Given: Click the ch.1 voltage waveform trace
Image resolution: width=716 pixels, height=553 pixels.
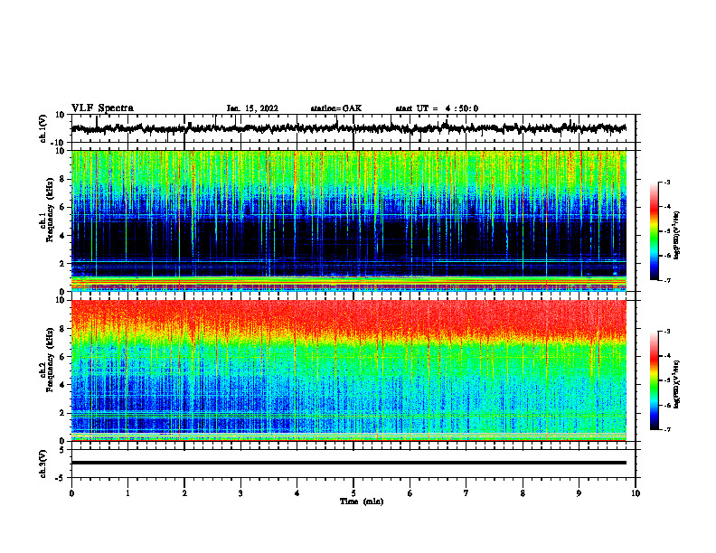Looking at the screenshot, I should click(x=348, y=128).
